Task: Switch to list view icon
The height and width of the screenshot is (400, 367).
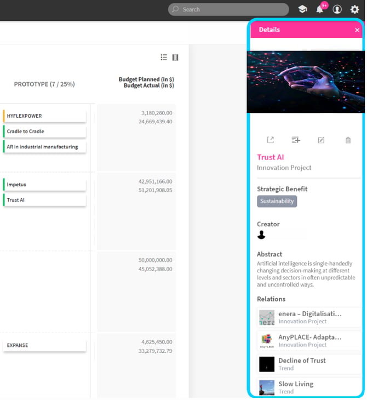Action: 164,57
